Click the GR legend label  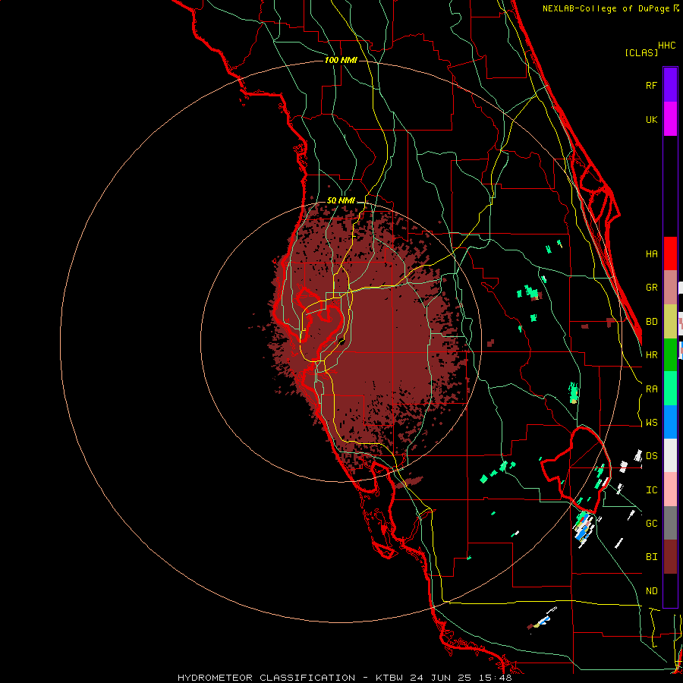click(651, 288)
